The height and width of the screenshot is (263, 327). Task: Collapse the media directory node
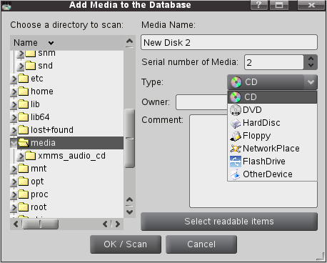click(14, 143)
